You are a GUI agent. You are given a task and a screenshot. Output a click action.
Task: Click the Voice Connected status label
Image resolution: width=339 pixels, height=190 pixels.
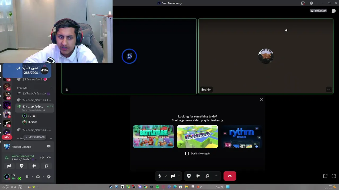pos(23,156)
